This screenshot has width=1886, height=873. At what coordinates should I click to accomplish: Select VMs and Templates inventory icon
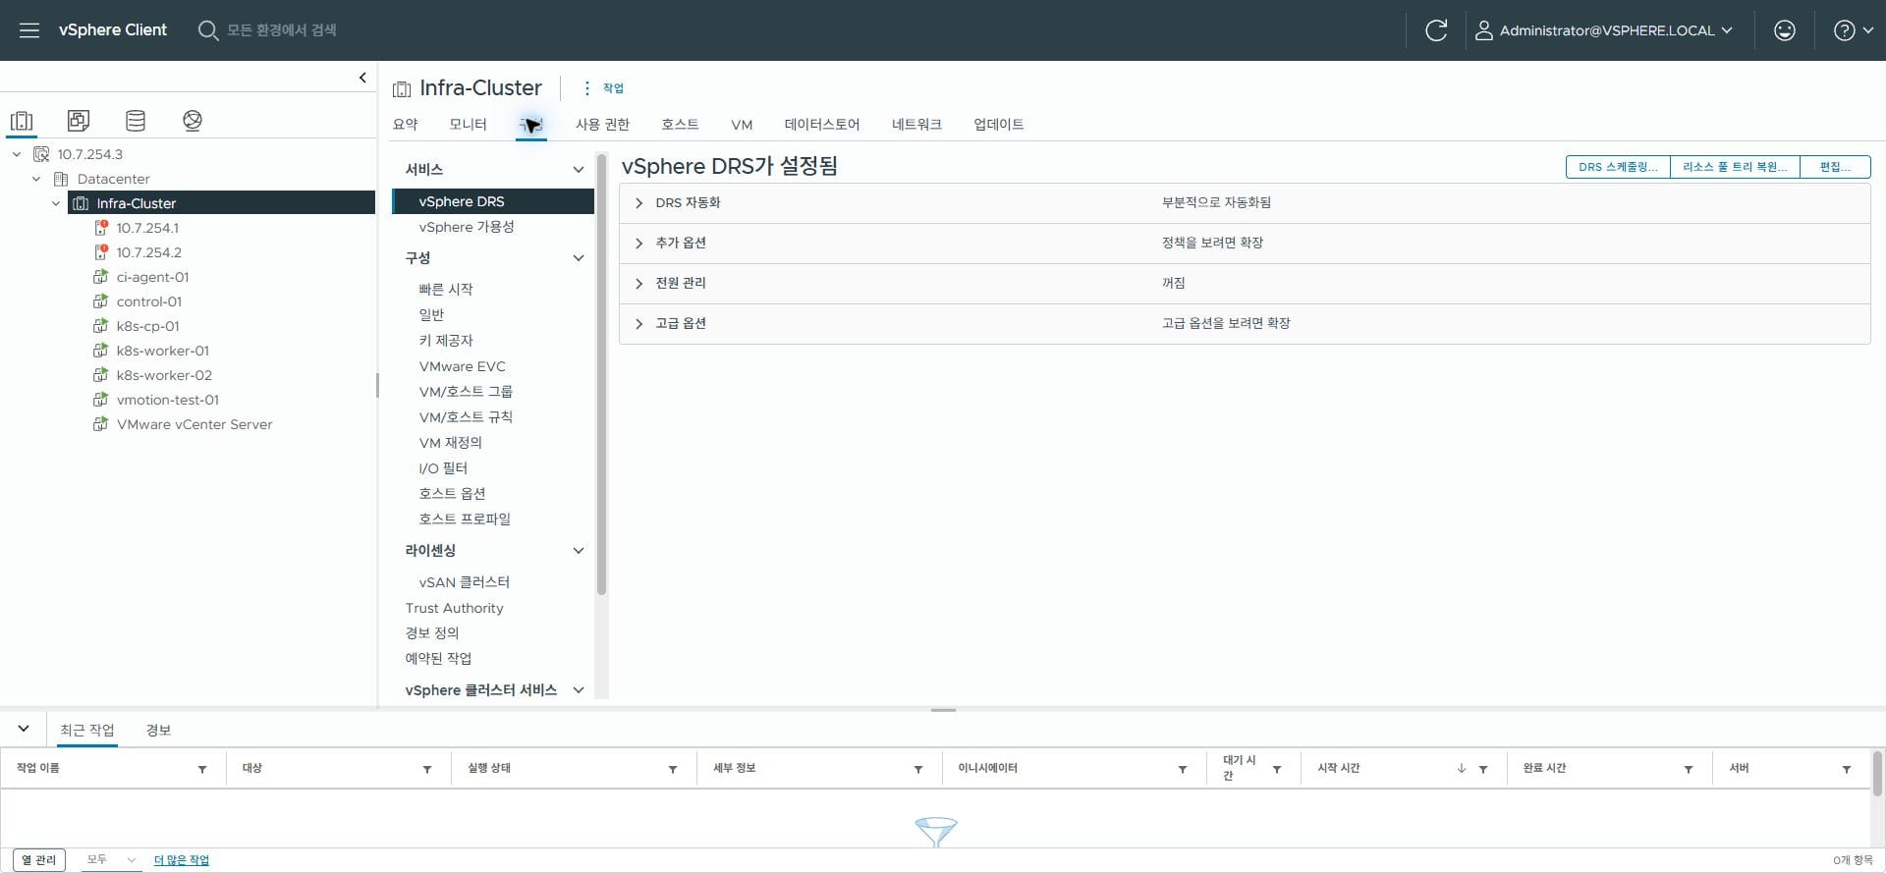79,121
